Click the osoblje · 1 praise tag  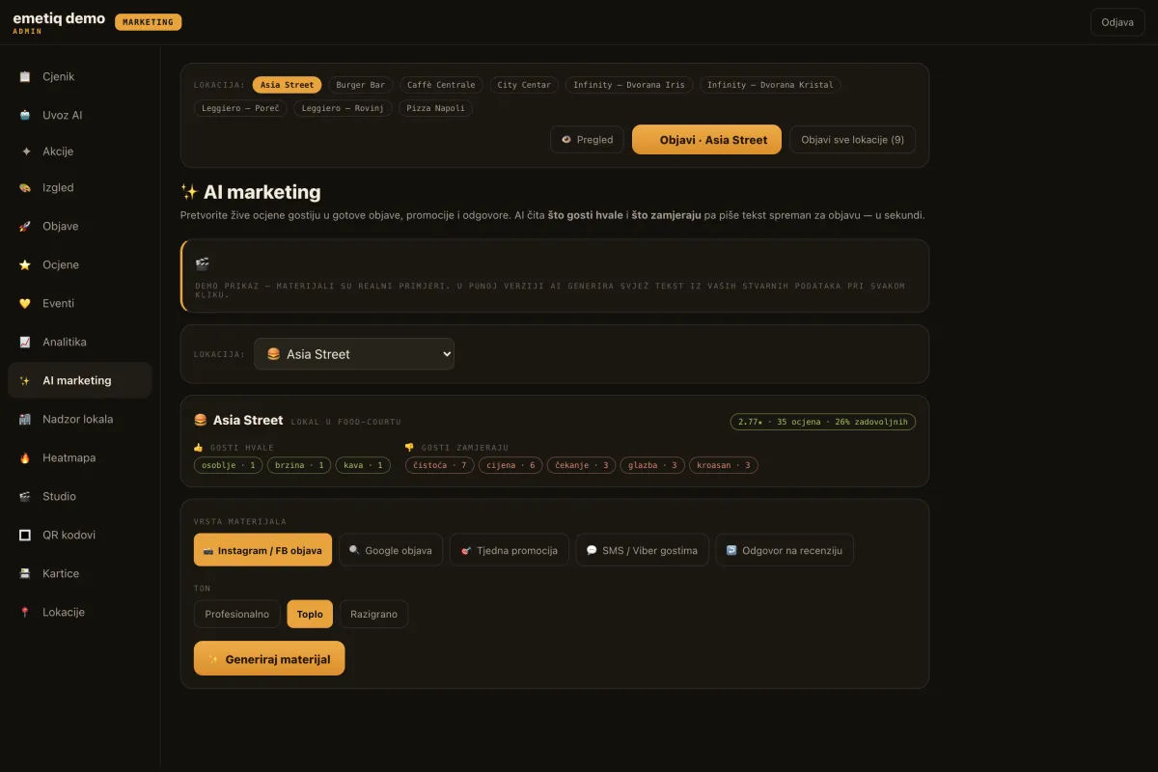pyautogui.click(x=228, y=465)
